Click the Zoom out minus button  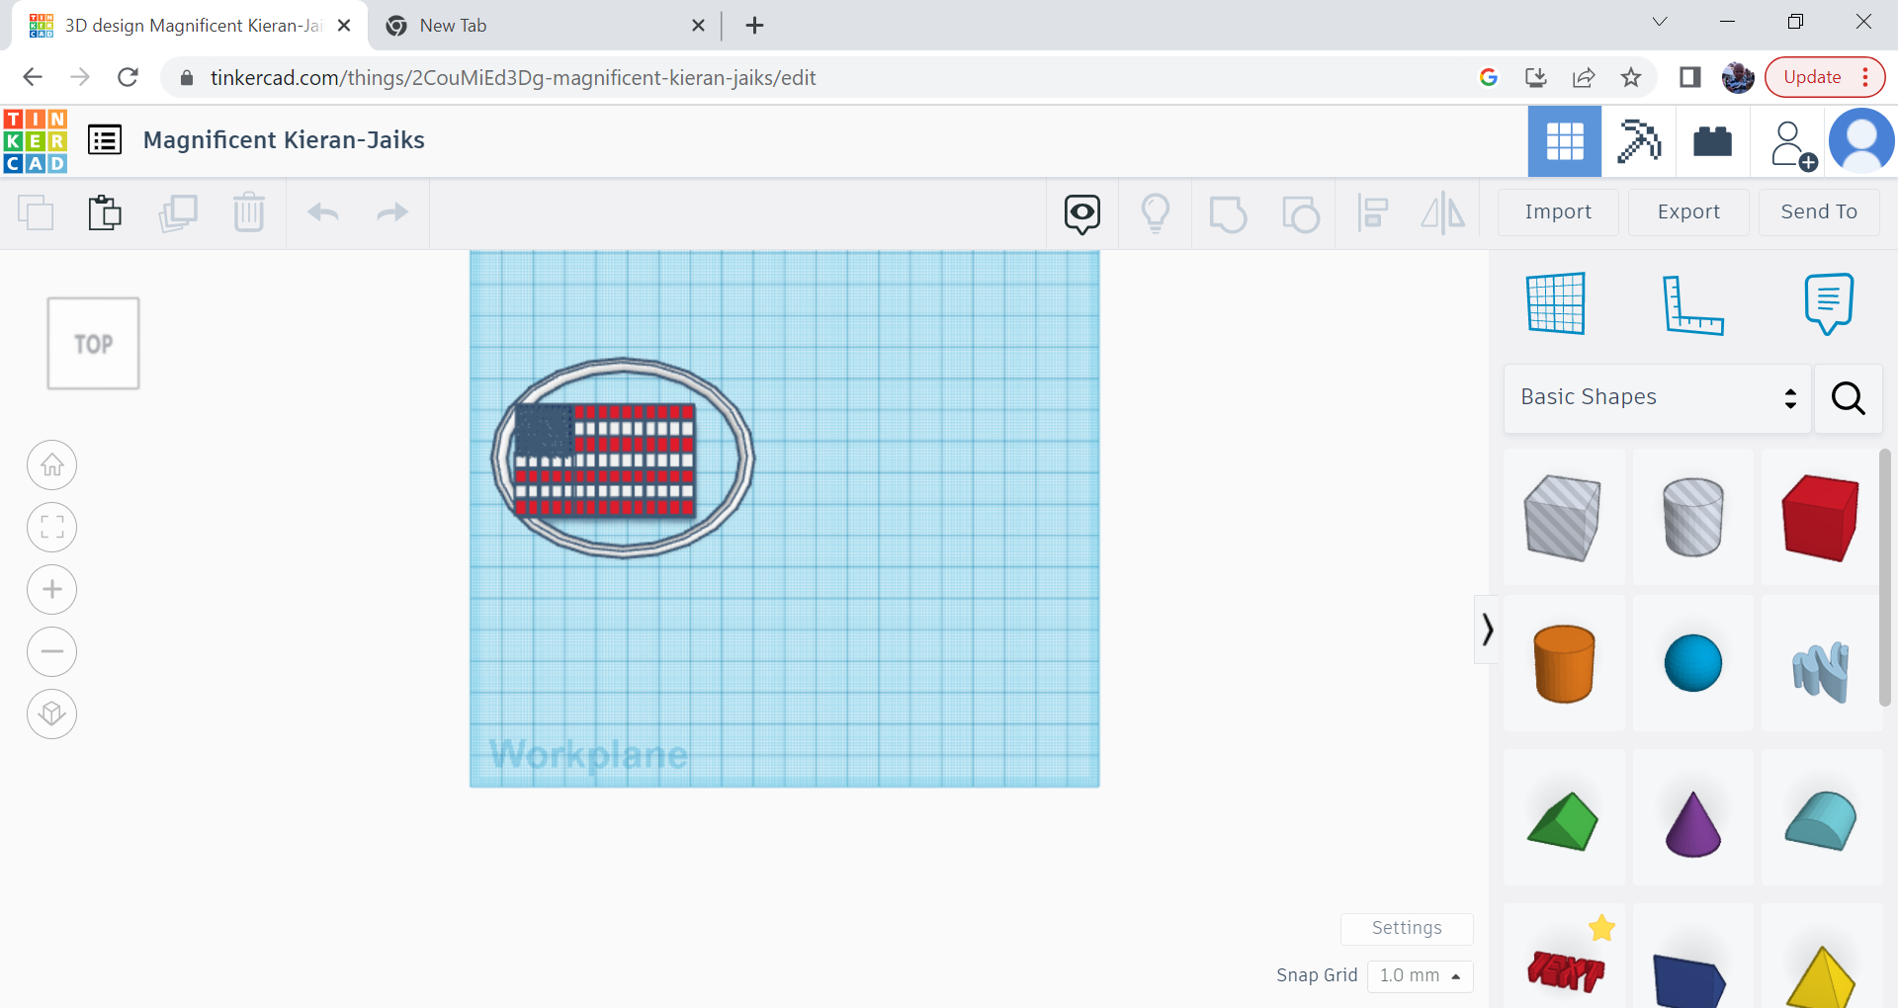tap(52, 652)
